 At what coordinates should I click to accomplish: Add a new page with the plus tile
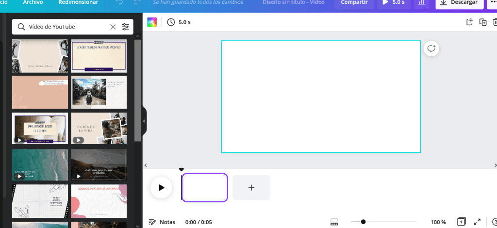click(x=251, y=187)
